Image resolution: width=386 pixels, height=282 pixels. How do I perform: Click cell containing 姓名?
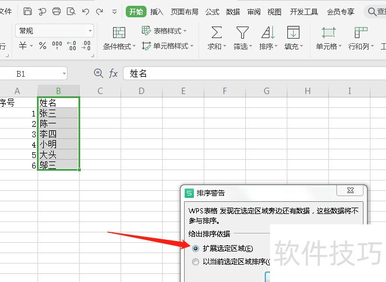[x=59, y=103]
